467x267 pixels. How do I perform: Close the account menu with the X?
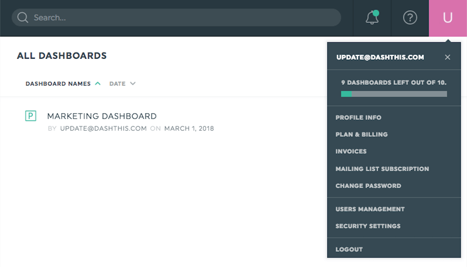447,57
